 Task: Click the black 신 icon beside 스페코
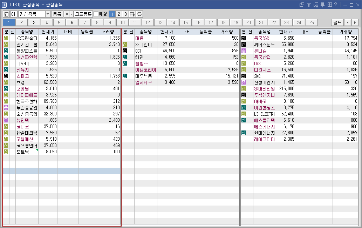[x=6, y=76]
